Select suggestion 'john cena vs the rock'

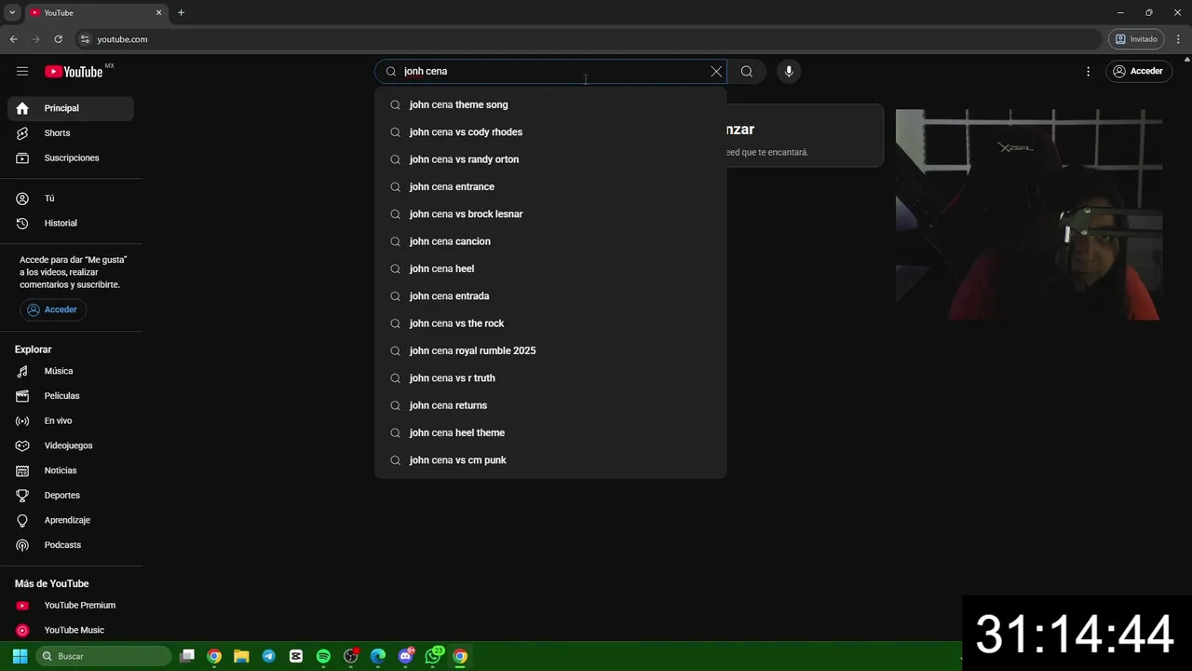click(x=550, y=323)
